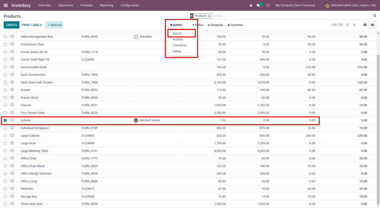Tick the Conference Chair checkbox
Screen dimensions: 380x208
click(x=5, y=44)
